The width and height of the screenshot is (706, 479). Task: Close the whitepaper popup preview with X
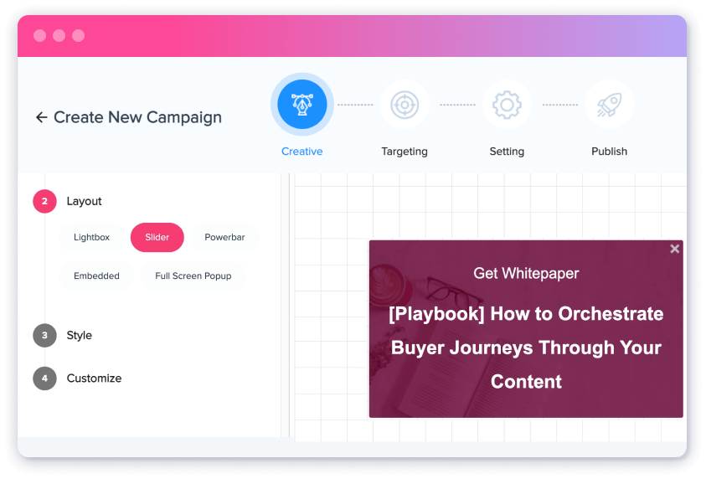[x=674, y=249]
